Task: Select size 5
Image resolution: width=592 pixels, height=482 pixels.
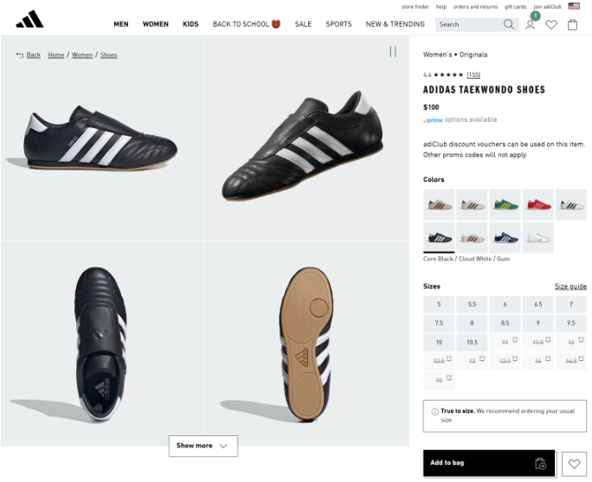Action: 439,305
